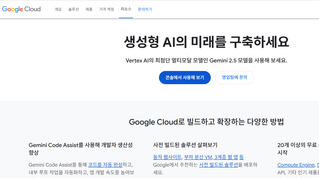Click the 영업팀에 문의 button
Viewport: 319px width, 178px height.
click(234, 78)
